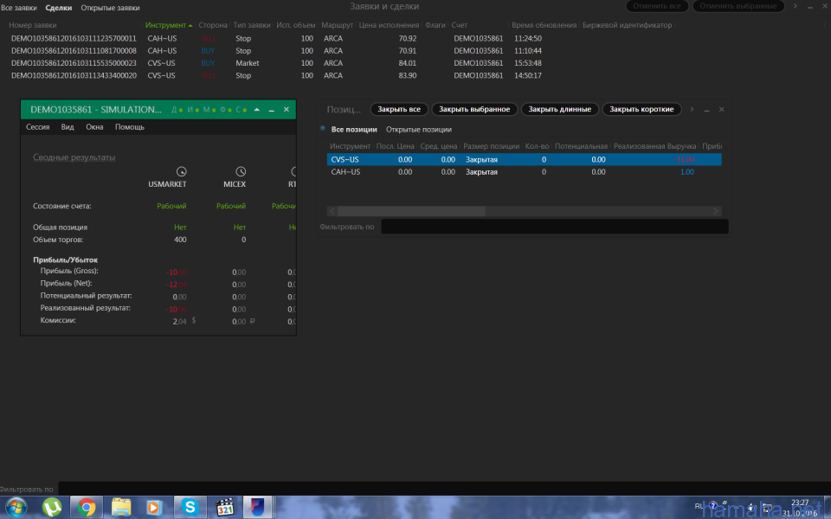Click the Закрыть длинные button
Image resolution: width=831 pixels, height=519 pixels.
coord(560,109)
